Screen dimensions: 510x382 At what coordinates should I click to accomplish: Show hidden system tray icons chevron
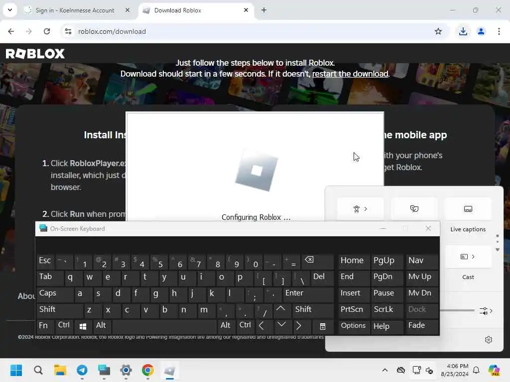point(385,370)
